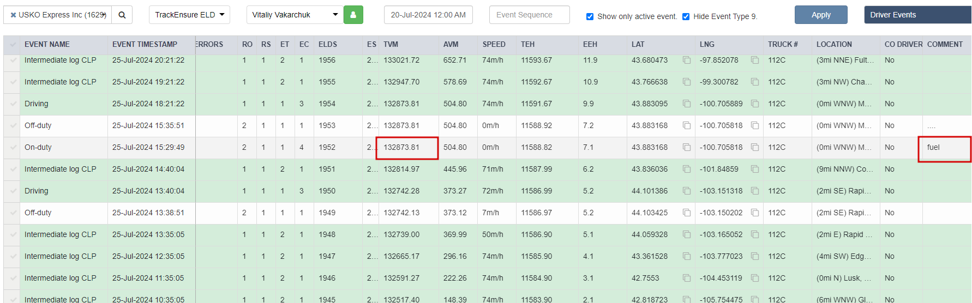Select the checkmark for Driving 18:21:22 row
The width and height of the screenshot is (972, 303).
click(13, 104)
